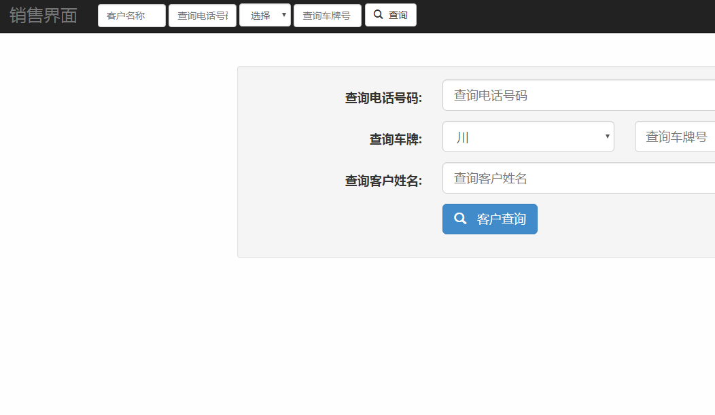Click into the 查询客户姓名 input field
Screen dimensions: 715x415
[578, 179]
